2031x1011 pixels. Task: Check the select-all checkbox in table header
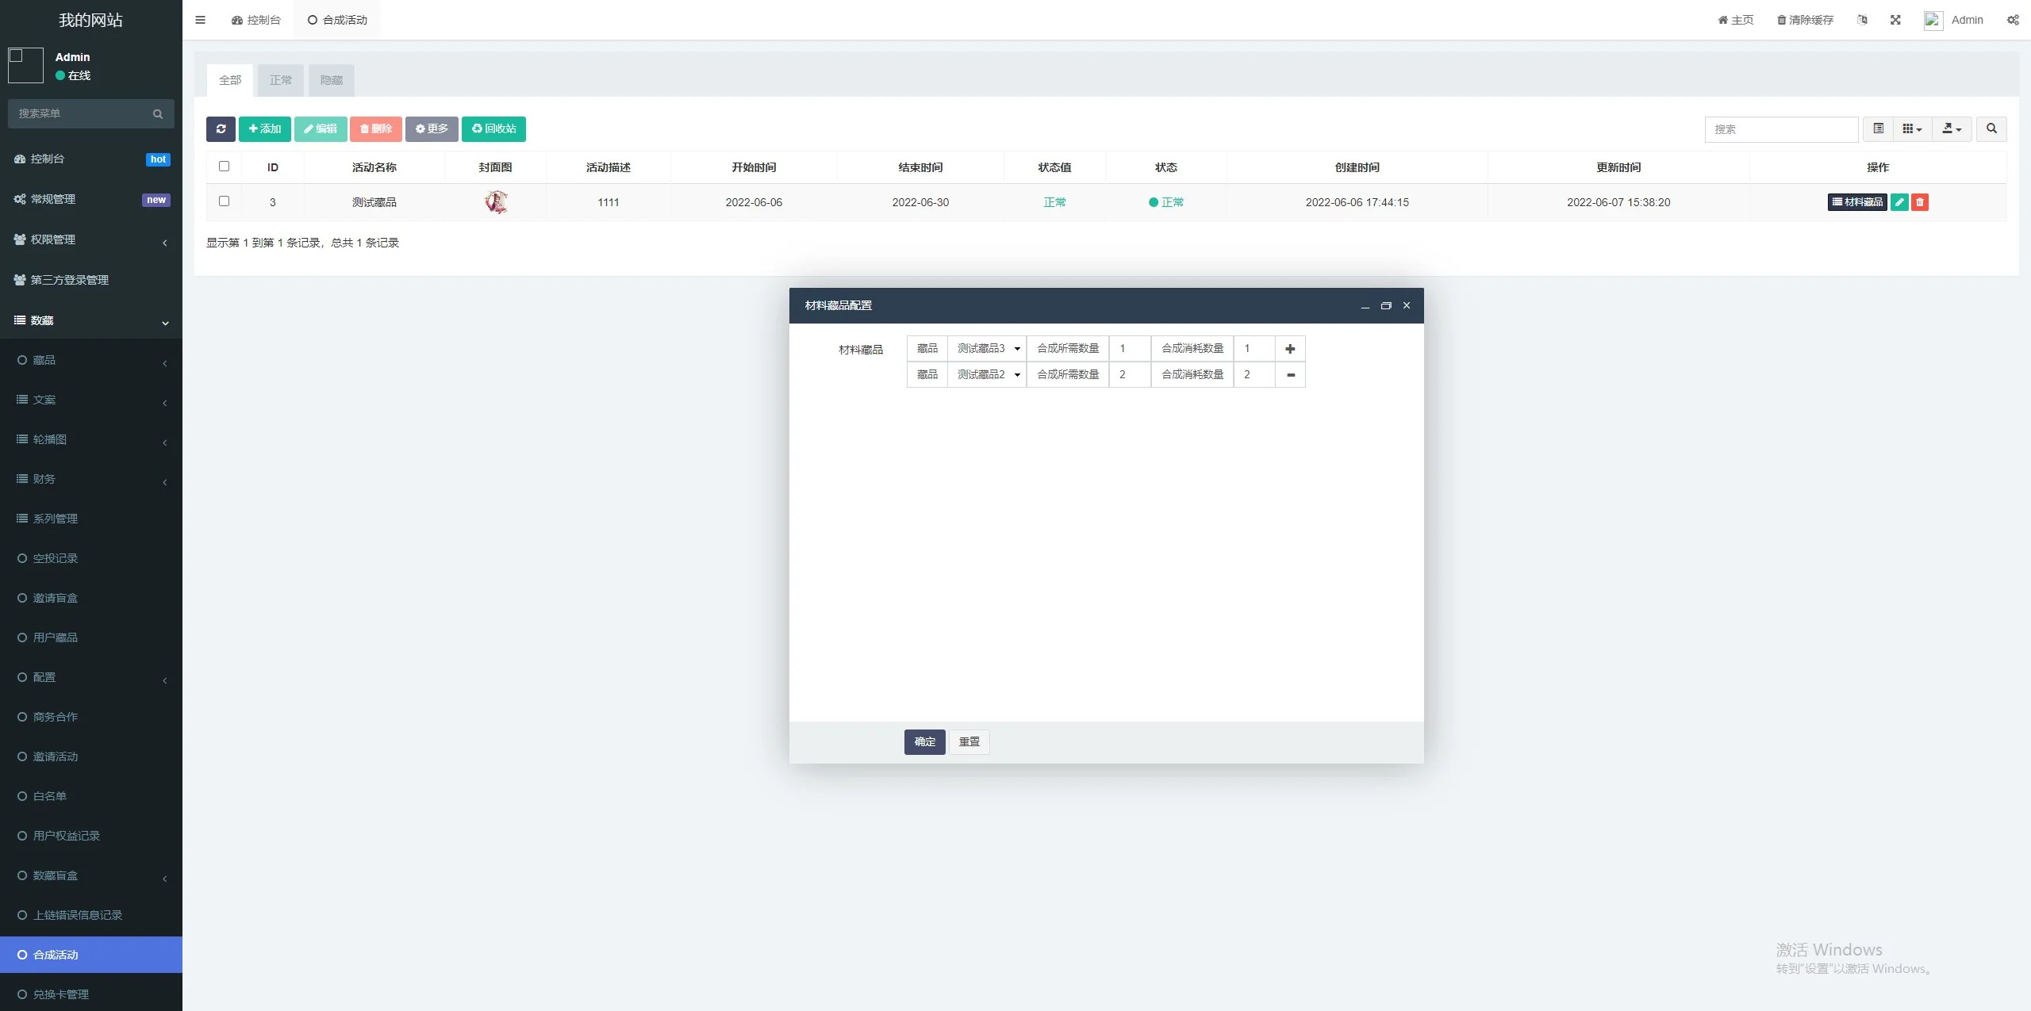tap(224, 167)
